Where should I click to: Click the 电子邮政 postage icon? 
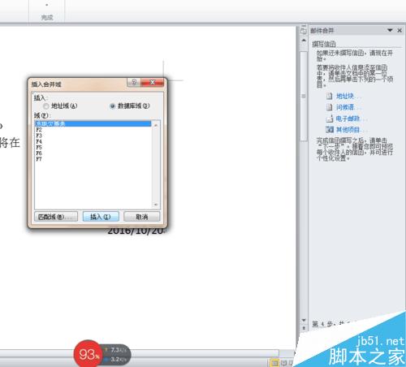click(x=330, y=119)
